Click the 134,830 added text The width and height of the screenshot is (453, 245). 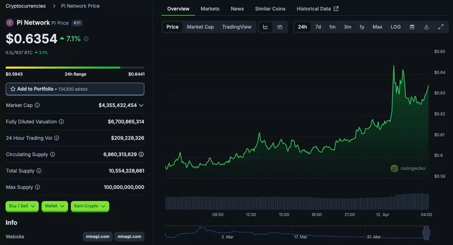(x=73, y=89)
